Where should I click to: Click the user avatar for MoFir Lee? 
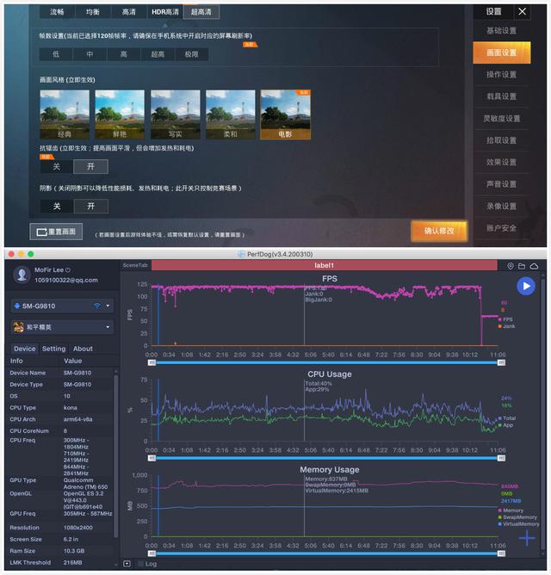[22, 275]
